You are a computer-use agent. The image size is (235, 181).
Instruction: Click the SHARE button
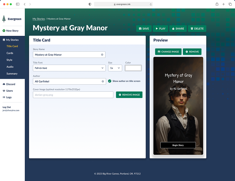coord(178,29)
